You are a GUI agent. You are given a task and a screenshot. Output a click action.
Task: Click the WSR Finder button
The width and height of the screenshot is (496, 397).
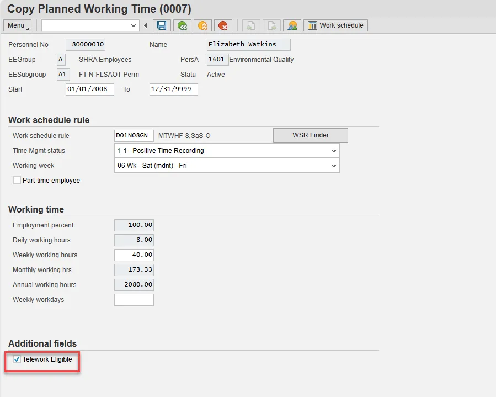pyautogui.click(x=311, y=135)
